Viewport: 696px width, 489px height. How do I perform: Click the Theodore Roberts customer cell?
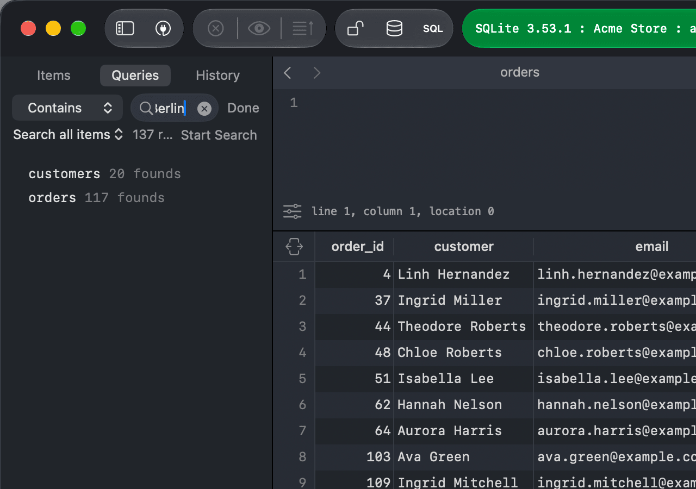pyautogui.click(x=464, y=327)
